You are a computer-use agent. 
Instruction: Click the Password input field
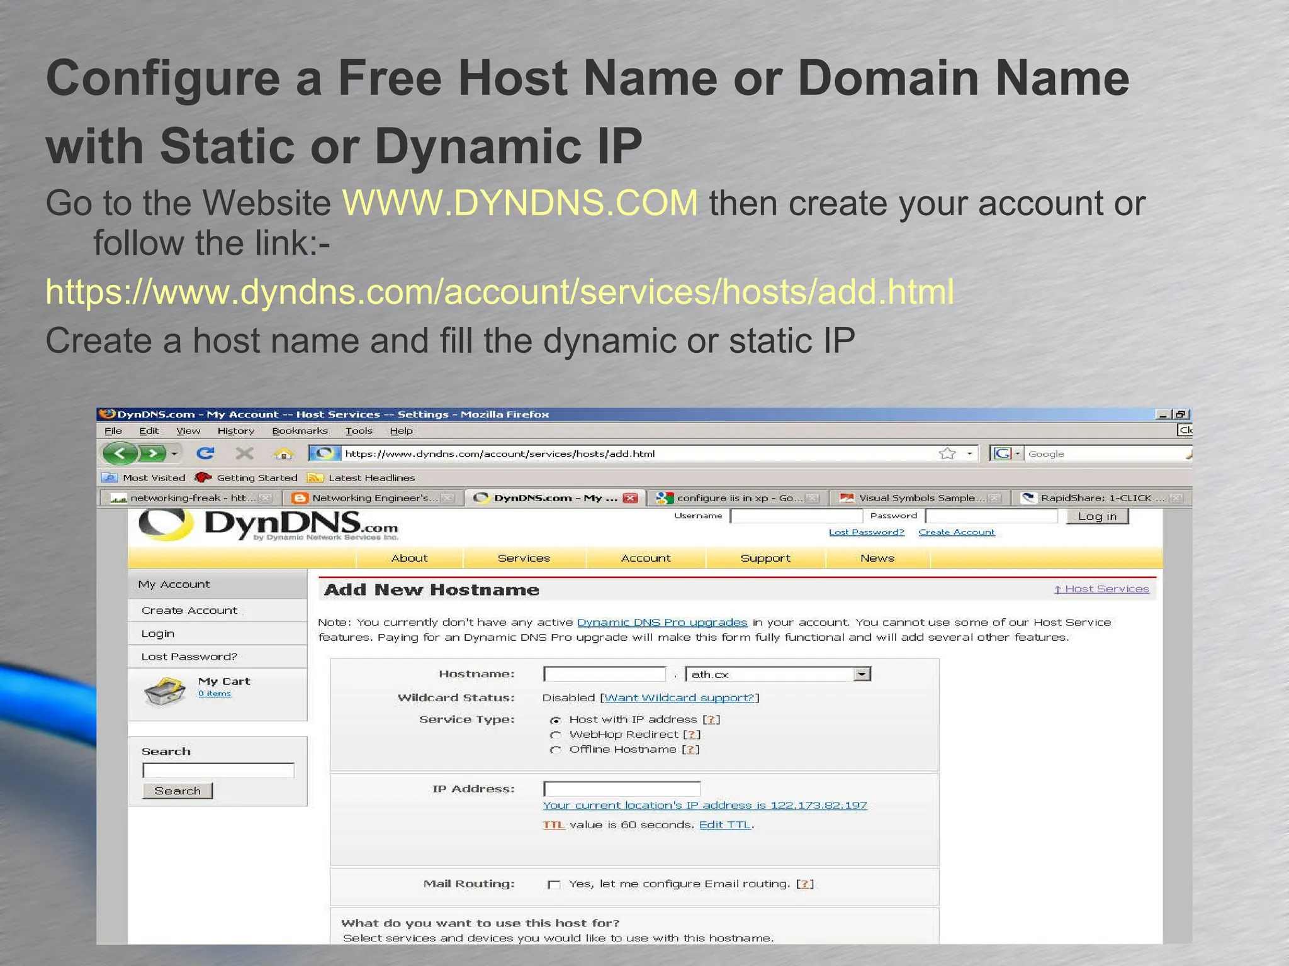click(x=992, y=516)
